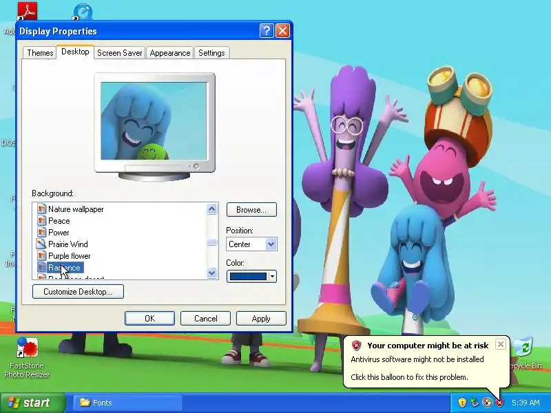This screenshot has width=551, height=413.
Task: Click the red security alert tray icon
Action: click(x=500, y=403)
